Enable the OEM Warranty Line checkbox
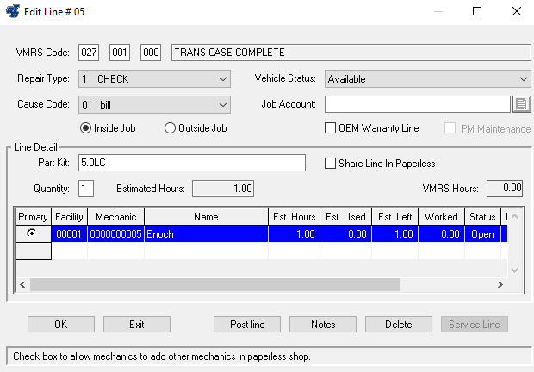Viewport: 534px width, 372px height. 331,128
